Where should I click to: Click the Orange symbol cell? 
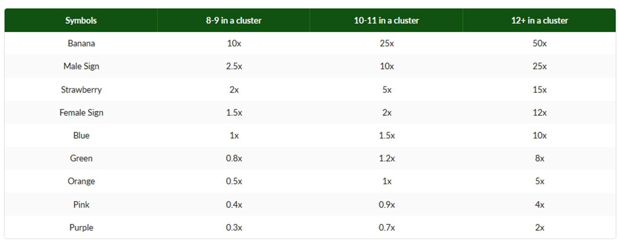pos(81,182)
